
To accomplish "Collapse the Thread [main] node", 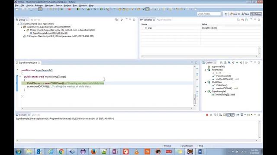I will pos(25,30).
